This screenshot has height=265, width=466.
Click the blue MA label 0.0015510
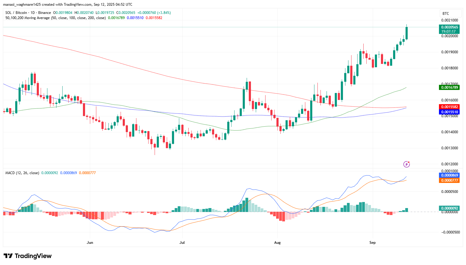pyautogui.click(x=449, y=112)
